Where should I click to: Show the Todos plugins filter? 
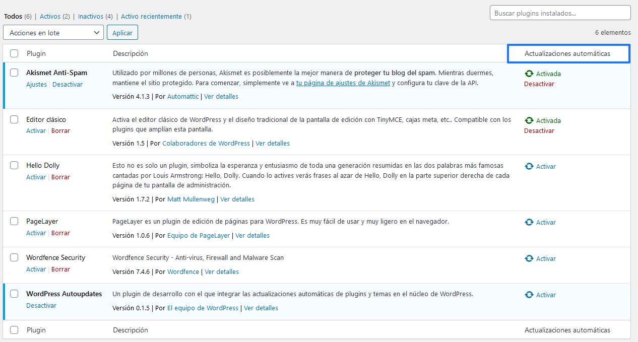tap(13, 16)
